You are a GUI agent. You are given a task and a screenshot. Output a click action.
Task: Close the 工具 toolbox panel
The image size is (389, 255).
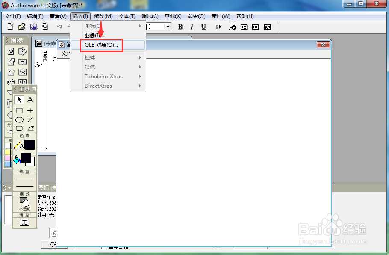click(x=34, y=89)
